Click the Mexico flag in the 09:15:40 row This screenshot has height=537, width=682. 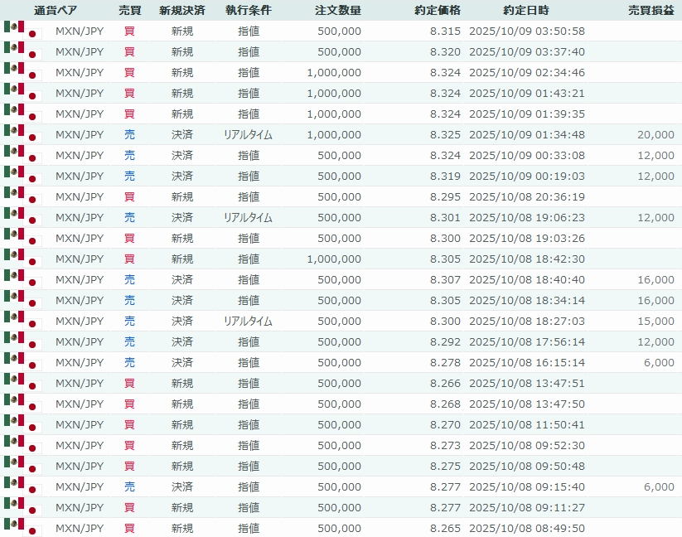[13, 484]
